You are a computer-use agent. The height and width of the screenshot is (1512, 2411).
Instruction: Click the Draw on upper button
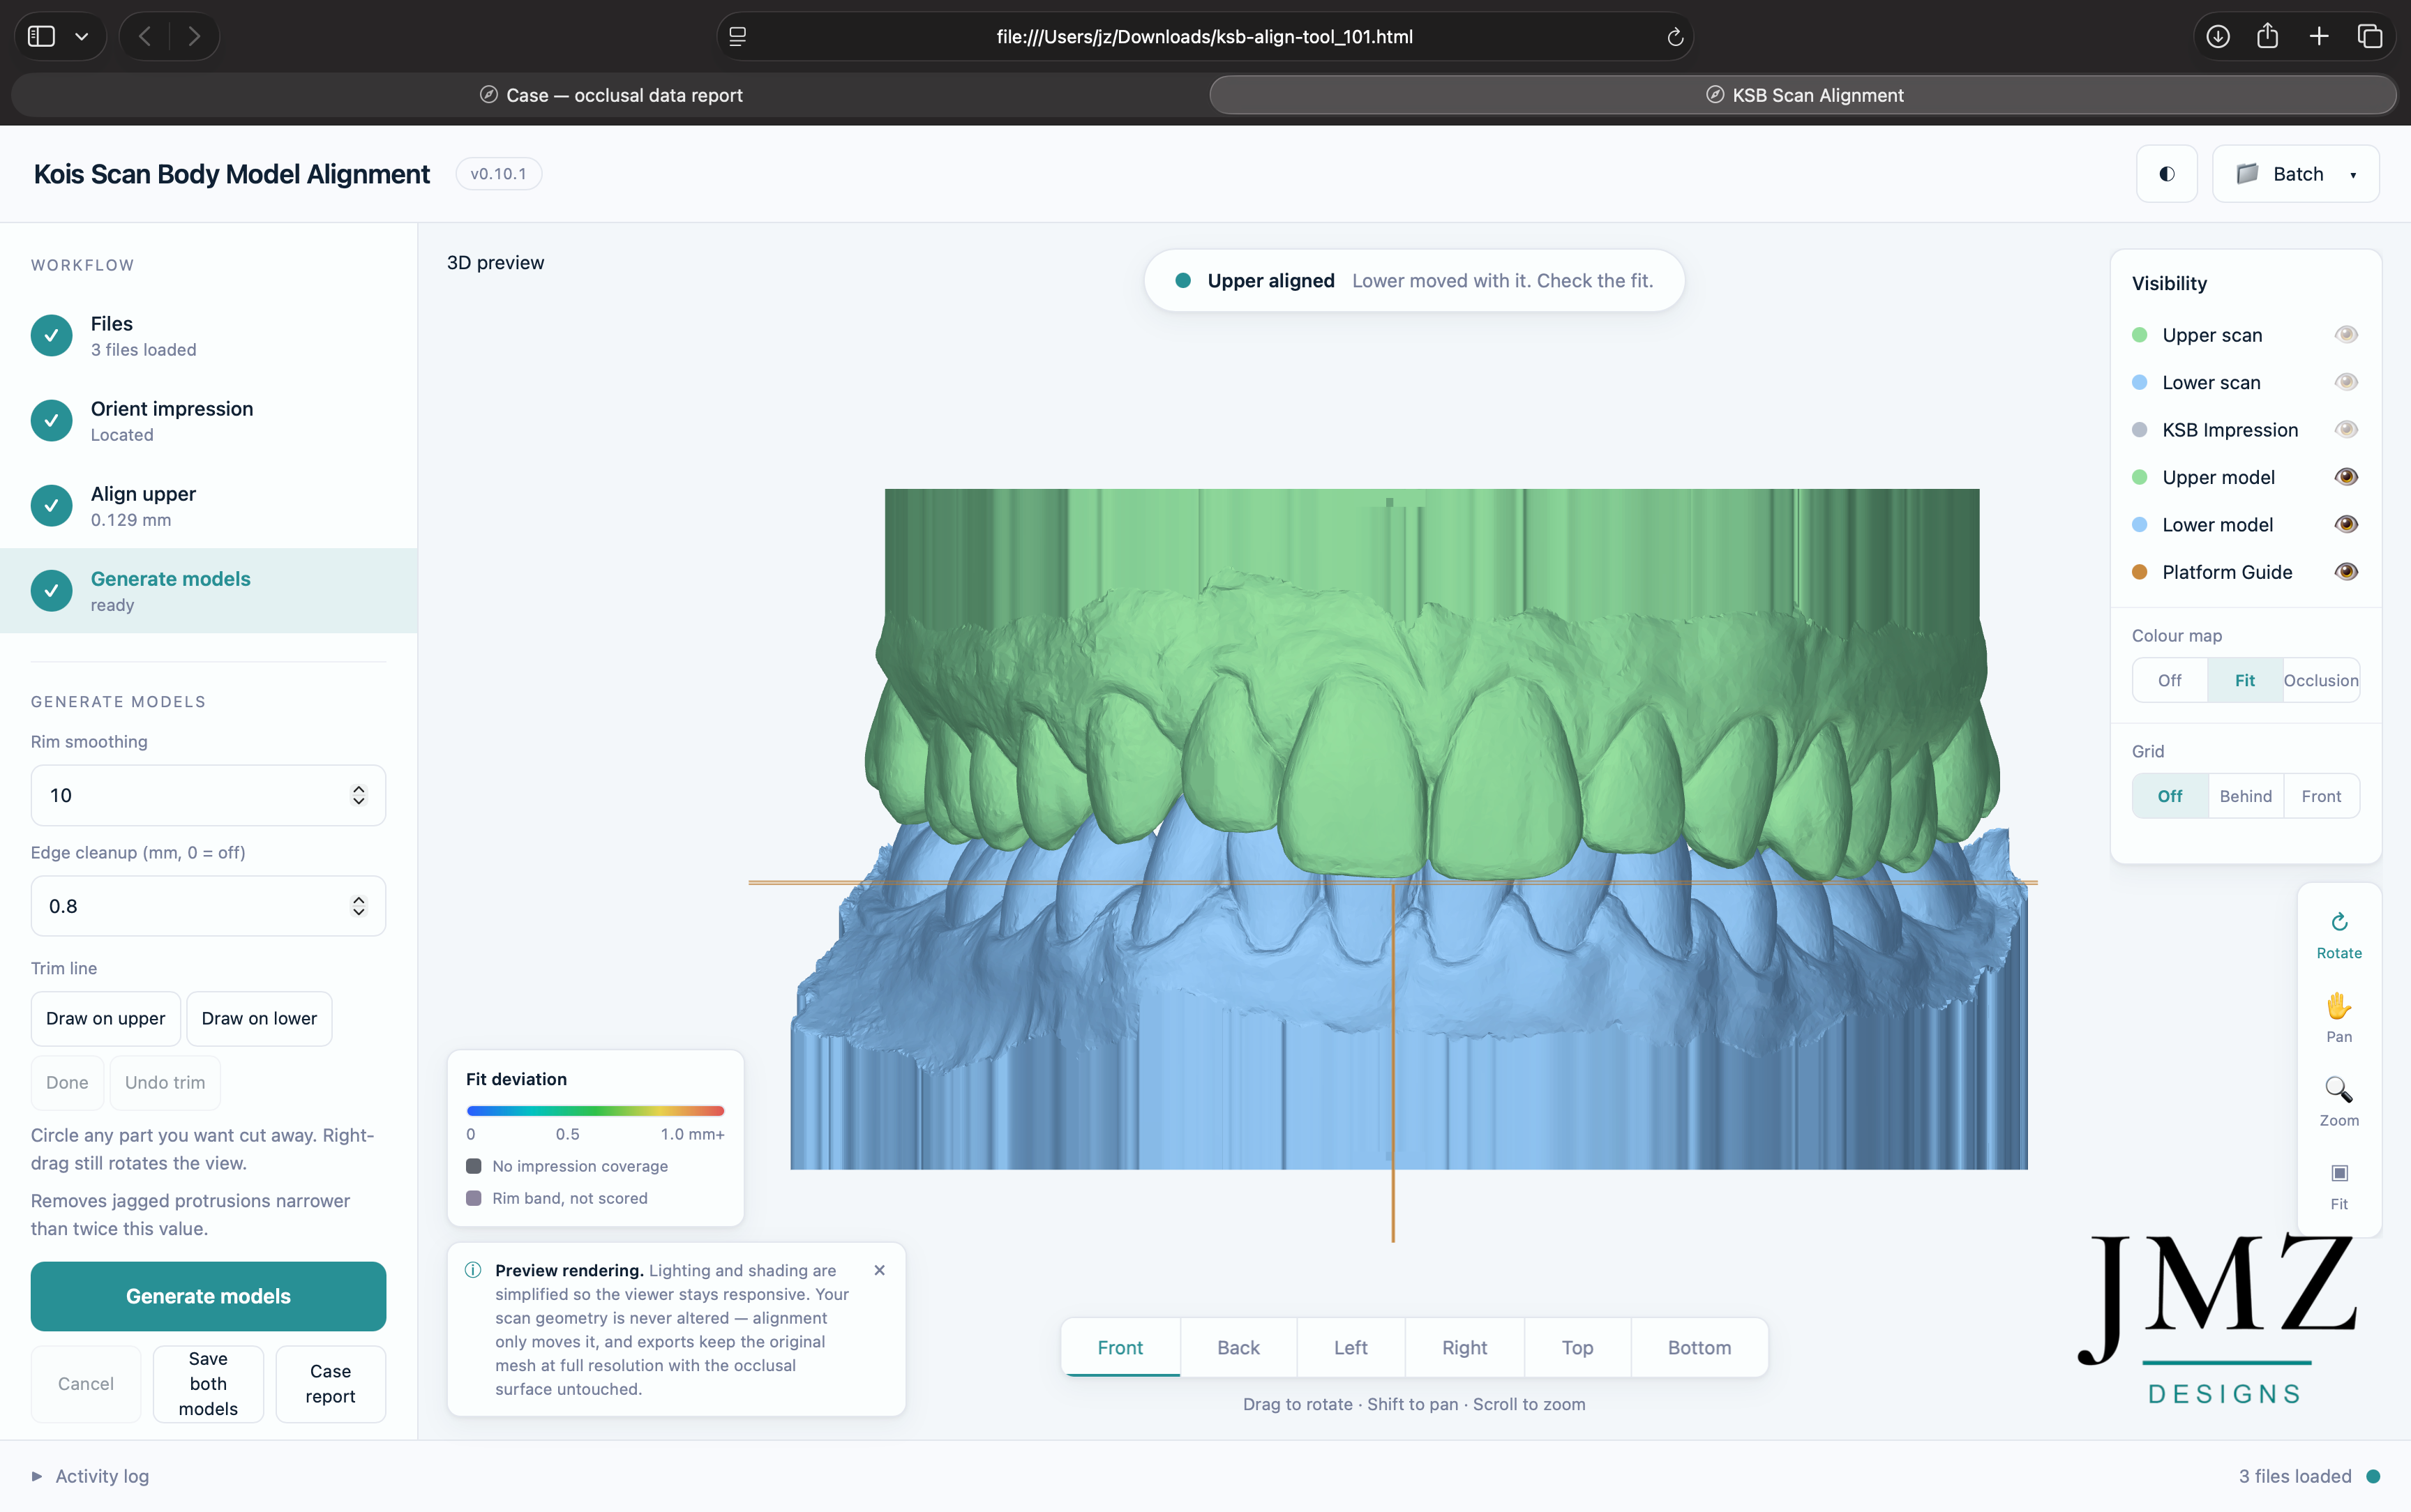106,1018
